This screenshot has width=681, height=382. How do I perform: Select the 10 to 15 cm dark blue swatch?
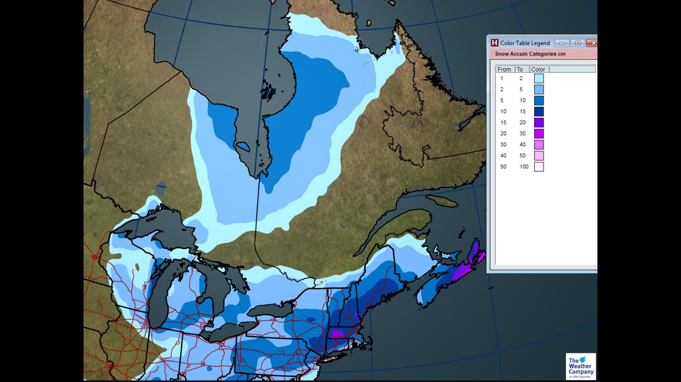[538, 111]
